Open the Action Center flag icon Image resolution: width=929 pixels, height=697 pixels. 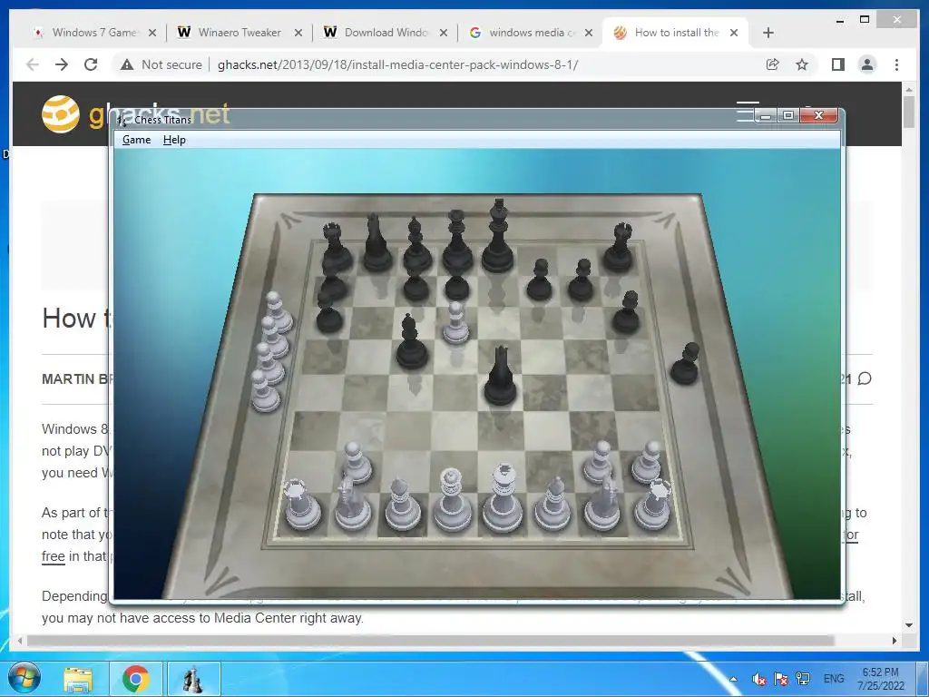point(781,679)
